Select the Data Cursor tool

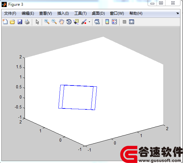pyautogui.click(x=76, y=22)
